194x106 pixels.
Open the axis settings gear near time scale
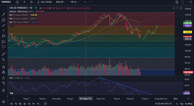click(189, 99)
